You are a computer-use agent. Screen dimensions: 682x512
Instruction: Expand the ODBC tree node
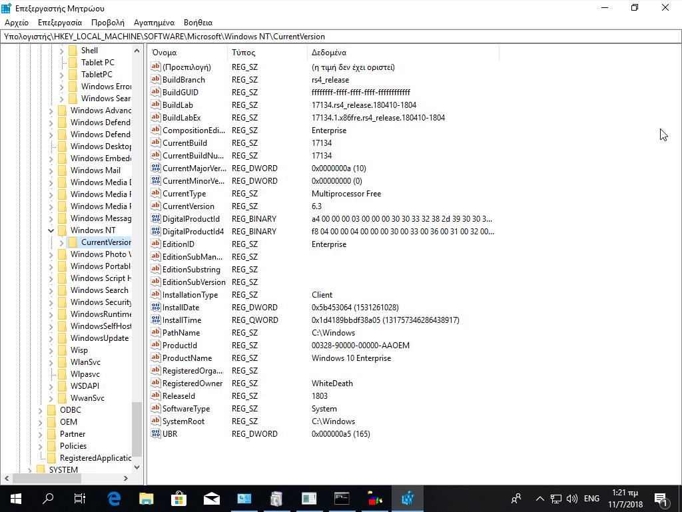coord(41,410)
